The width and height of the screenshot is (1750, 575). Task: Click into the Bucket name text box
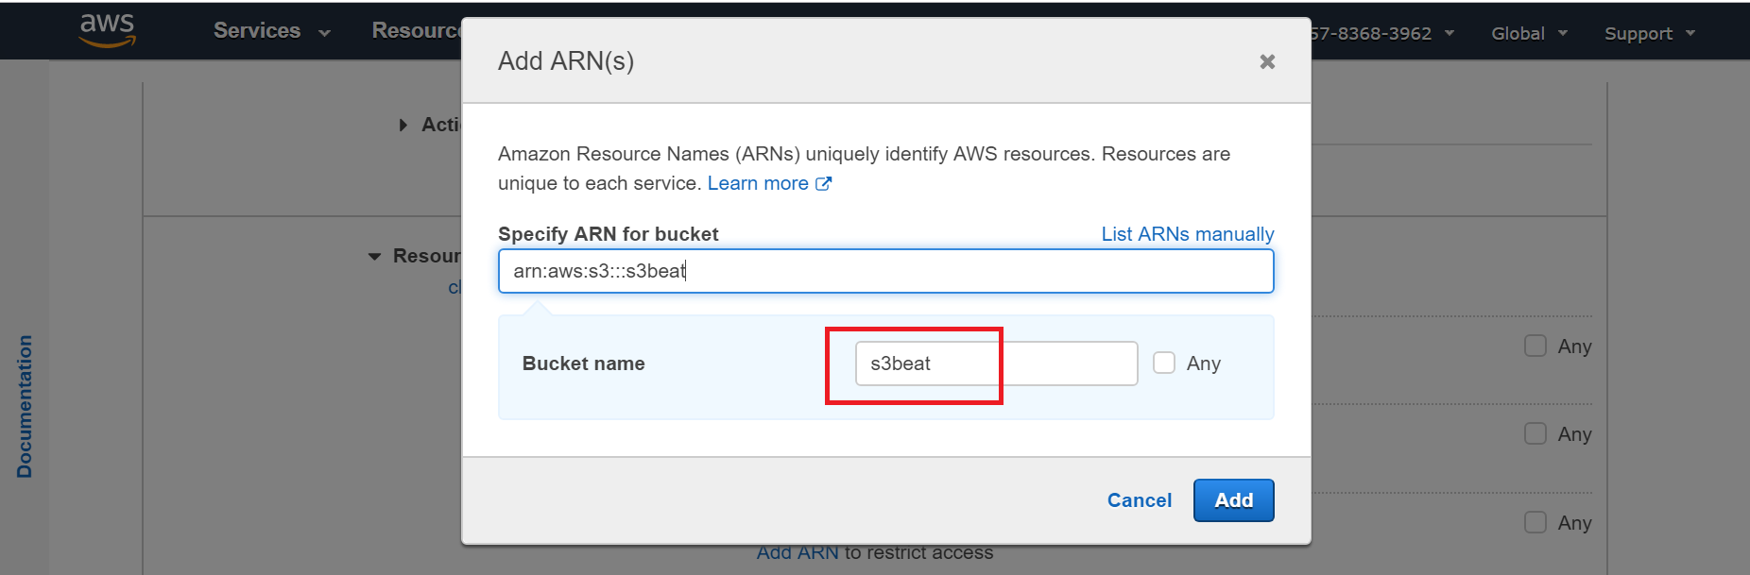pos(995,364)
